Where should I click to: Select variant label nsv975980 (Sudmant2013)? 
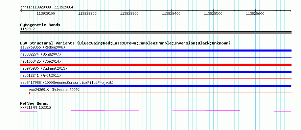44,68
